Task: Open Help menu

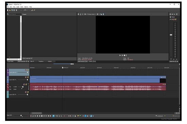Action: click(30, 7)
